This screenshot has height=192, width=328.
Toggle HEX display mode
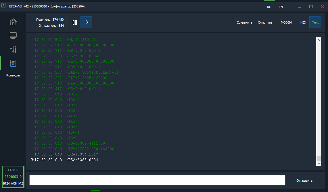click(303, 22)
